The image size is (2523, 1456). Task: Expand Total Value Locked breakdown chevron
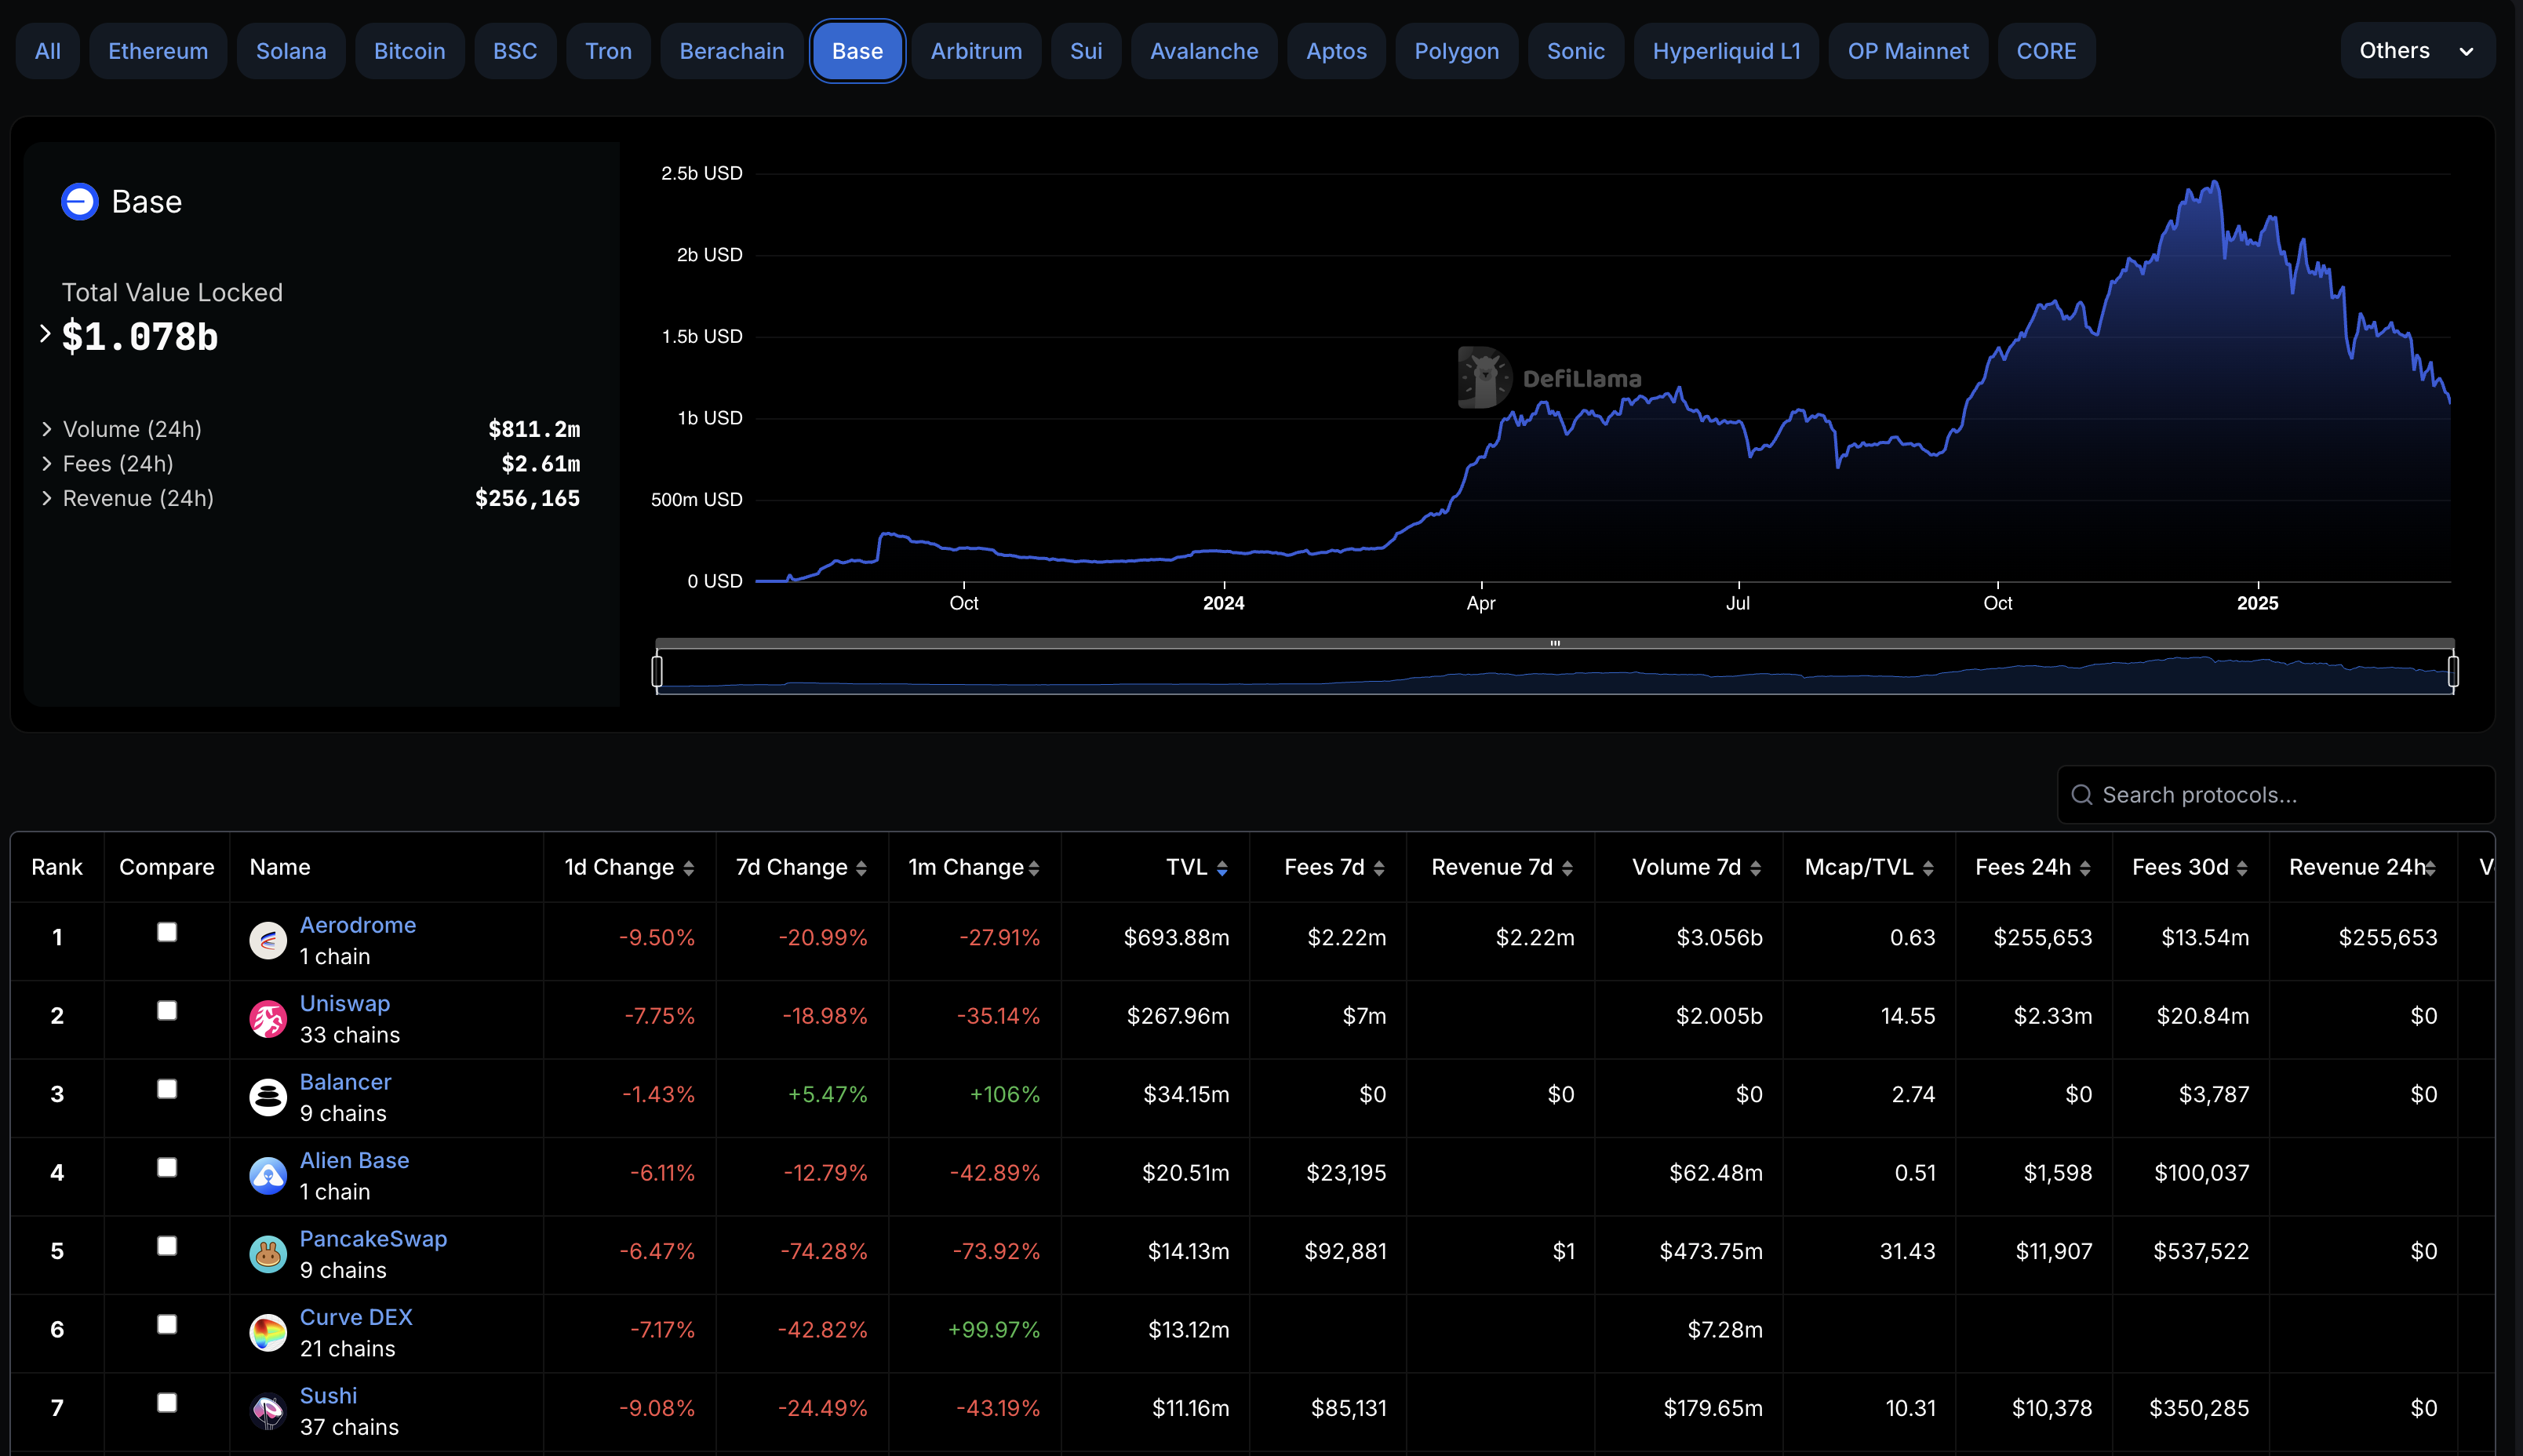pos(45,334)
